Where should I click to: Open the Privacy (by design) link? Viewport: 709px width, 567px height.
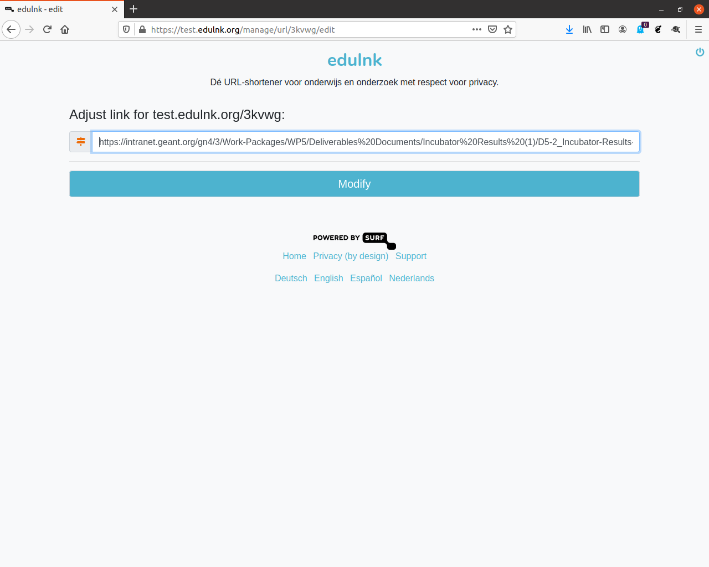pyautogui.click(x=351, y=256)
